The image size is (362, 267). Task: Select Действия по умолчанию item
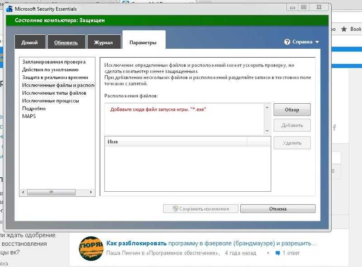point(50,69)
